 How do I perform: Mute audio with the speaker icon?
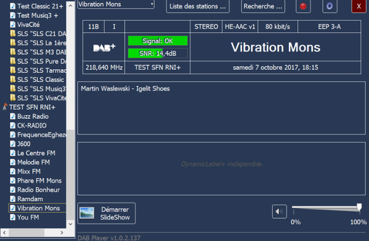279,212
